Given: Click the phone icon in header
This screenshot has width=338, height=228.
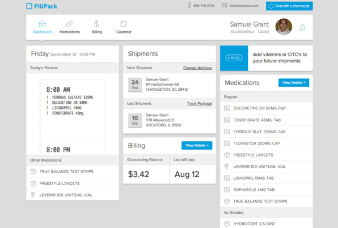Looking at the screenshot, I should point(189,5).
